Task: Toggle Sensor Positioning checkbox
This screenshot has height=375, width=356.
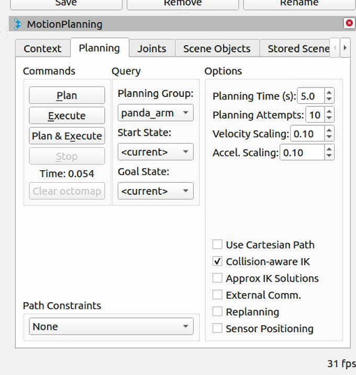Action: [x=217, y=328]
